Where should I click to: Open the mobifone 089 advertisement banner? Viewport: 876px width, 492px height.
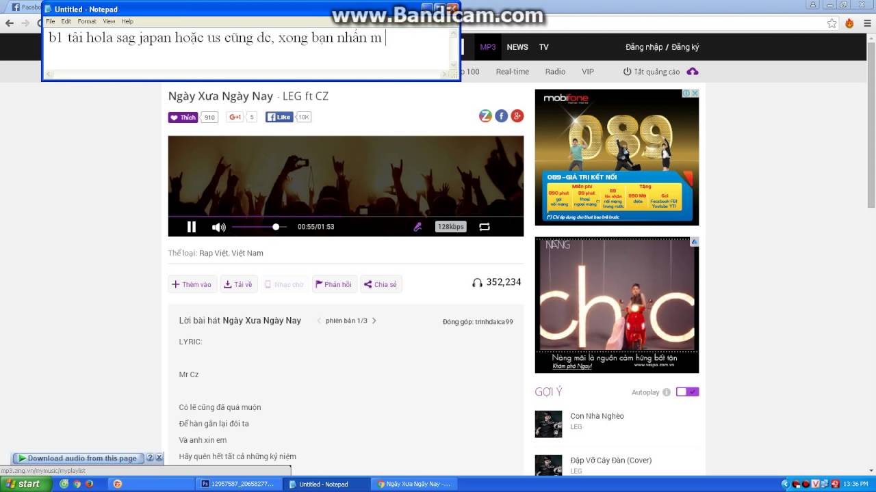(617, 157)
